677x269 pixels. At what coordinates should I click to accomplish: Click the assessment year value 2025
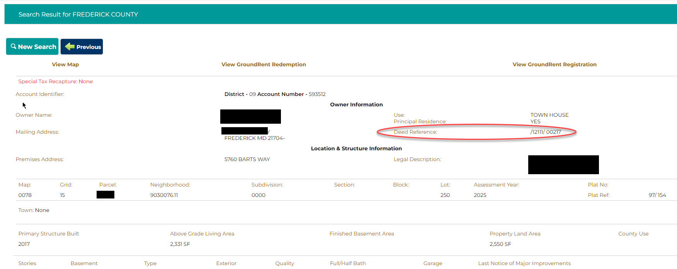(x=480, y=195)
